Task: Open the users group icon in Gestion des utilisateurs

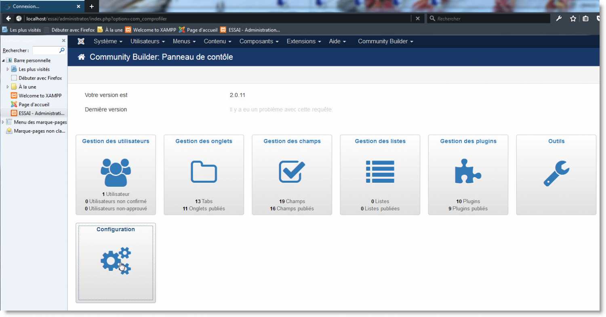Action: [116, 172]
